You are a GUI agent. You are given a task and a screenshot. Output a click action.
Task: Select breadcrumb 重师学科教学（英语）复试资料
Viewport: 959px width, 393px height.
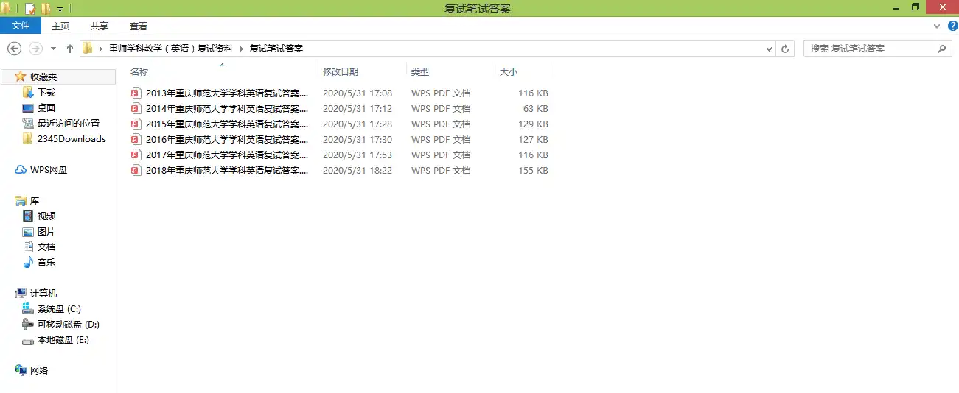pyautogui.click(x=171, y=49)
